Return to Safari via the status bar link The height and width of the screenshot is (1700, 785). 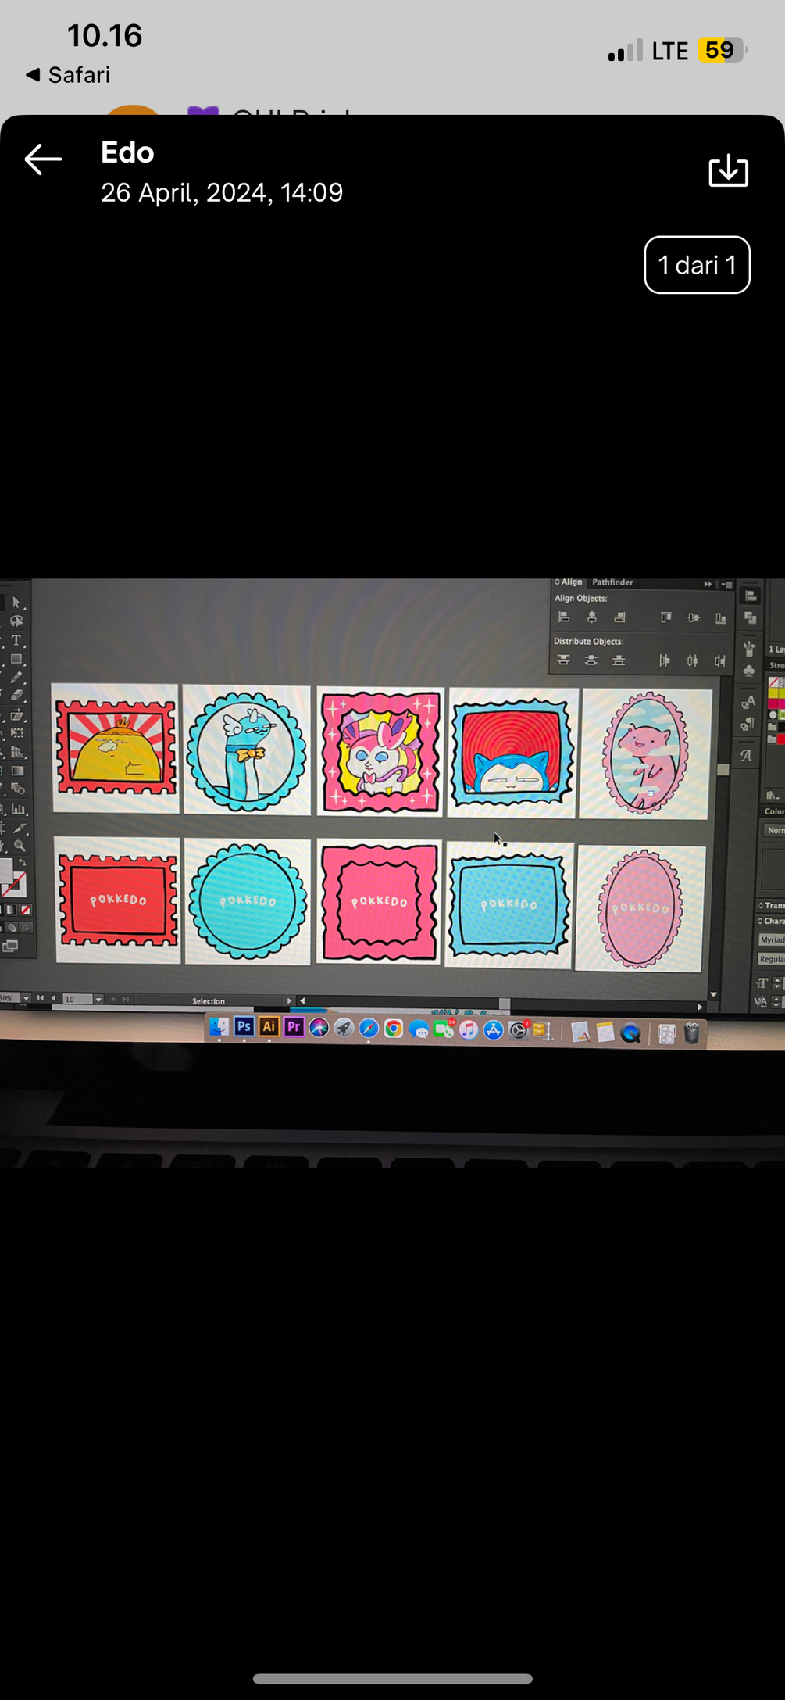click(68, 75)
